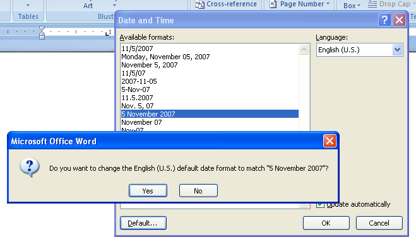Select the November 5, 2007 format
The width and height of the screenshot is (416, 247).
tap(210, 65)
